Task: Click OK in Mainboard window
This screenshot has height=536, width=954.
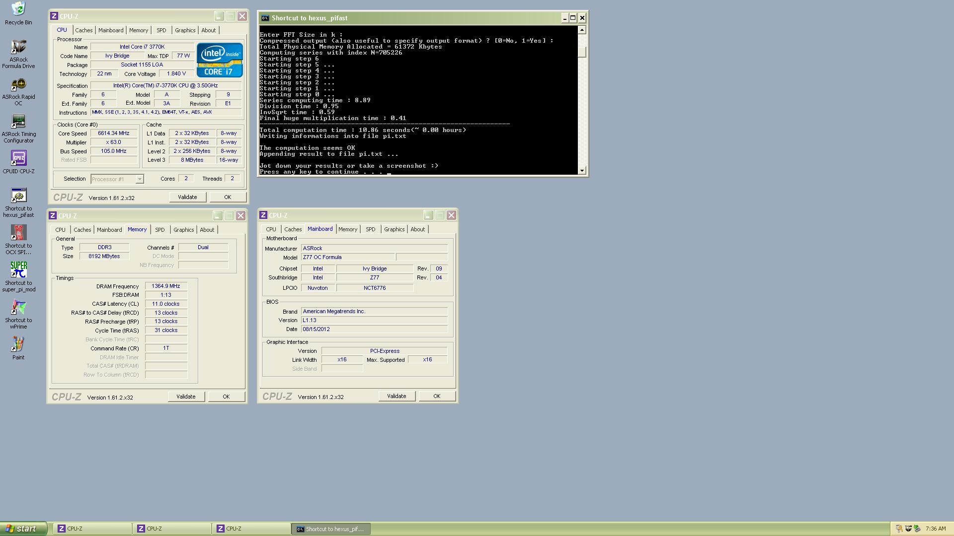Action: (437, 396)
